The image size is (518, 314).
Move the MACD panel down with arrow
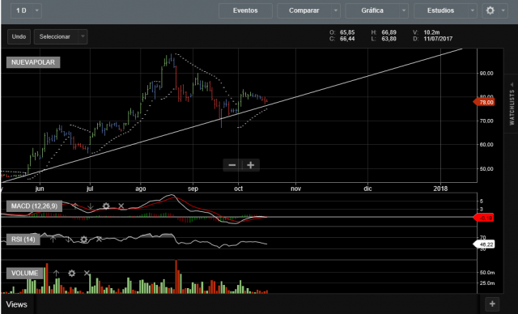[90, 206]
